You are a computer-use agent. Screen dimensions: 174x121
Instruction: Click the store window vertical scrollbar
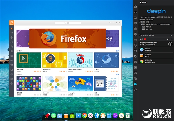pos(121,53)
